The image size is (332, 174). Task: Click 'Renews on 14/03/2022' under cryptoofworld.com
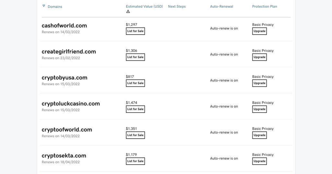coord(61,136)
